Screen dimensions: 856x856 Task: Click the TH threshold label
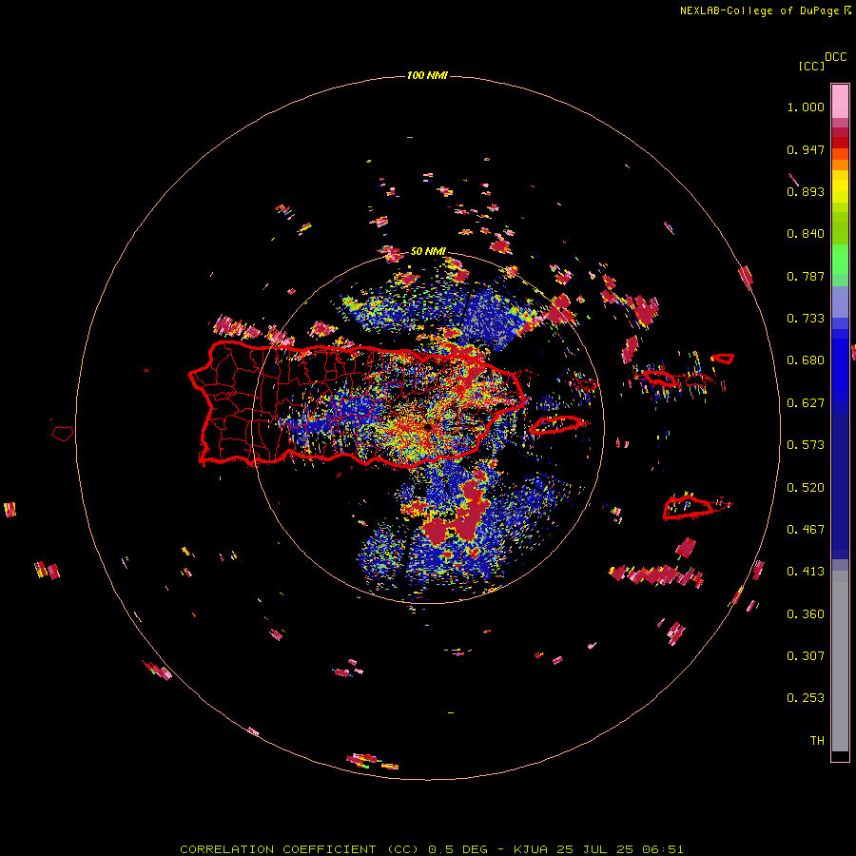pyautogui.click(x=817, y=741)
